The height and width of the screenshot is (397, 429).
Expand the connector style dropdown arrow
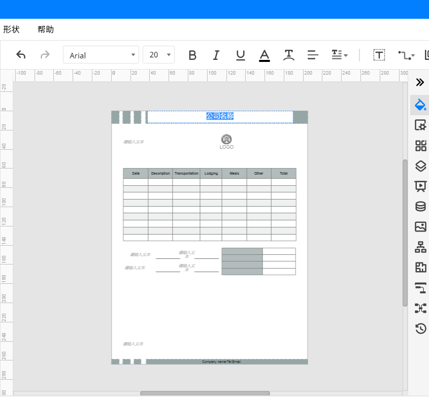tap(413, 55)
